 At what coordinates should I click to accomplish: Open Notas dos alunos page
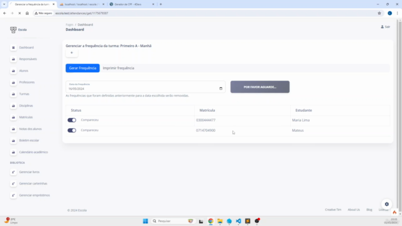pyautogui.click(x=30, y=129)
